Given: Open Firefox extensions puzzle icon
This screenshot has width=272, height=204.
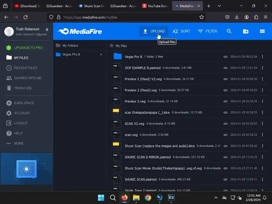Looking at the screenshot, I should 256,17.
